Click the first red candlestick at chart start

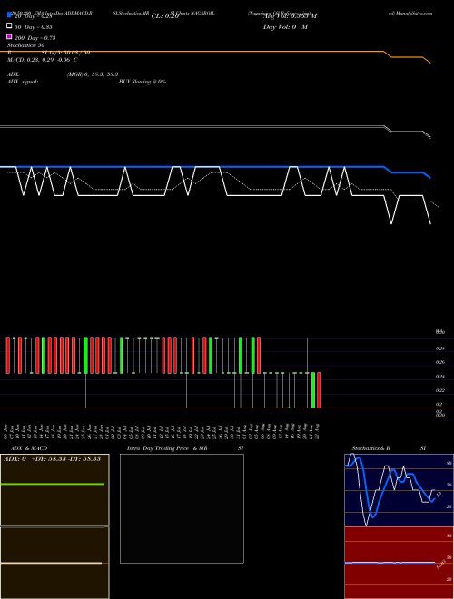[x=7, y=355]
